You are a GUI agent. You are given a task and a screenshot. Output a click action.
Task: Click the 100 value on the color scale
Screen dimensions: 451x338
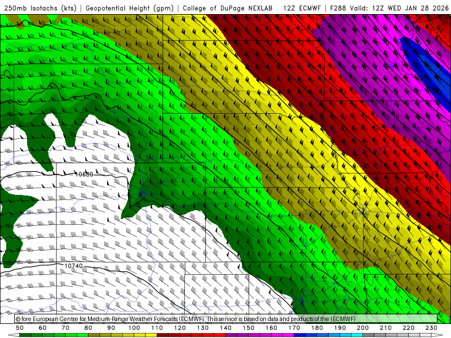[x=134, y=328]
